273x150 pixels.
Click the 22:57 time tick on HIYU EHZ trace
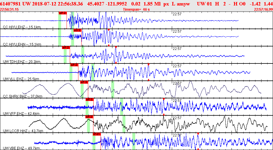(x=177, y=14)
